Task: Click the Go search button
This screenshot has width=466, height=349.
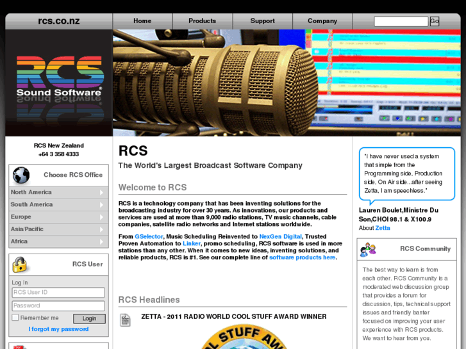Action: pos(435,21)
